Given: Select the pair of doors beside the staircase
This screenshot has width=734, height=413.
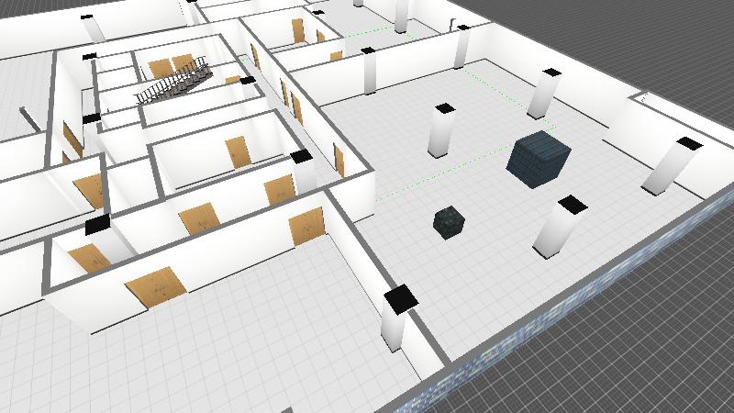Looking at the screenshot, I should (x=172, y=67).
